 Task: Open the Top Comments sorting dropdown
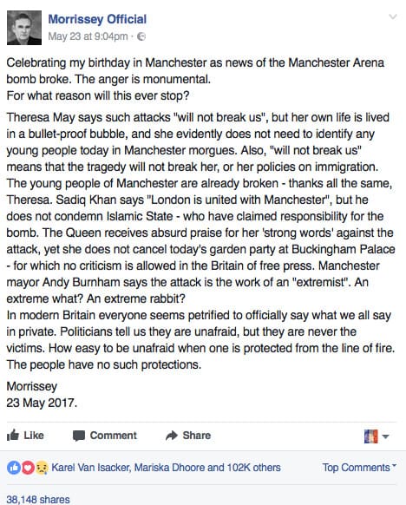click(359, 468)
